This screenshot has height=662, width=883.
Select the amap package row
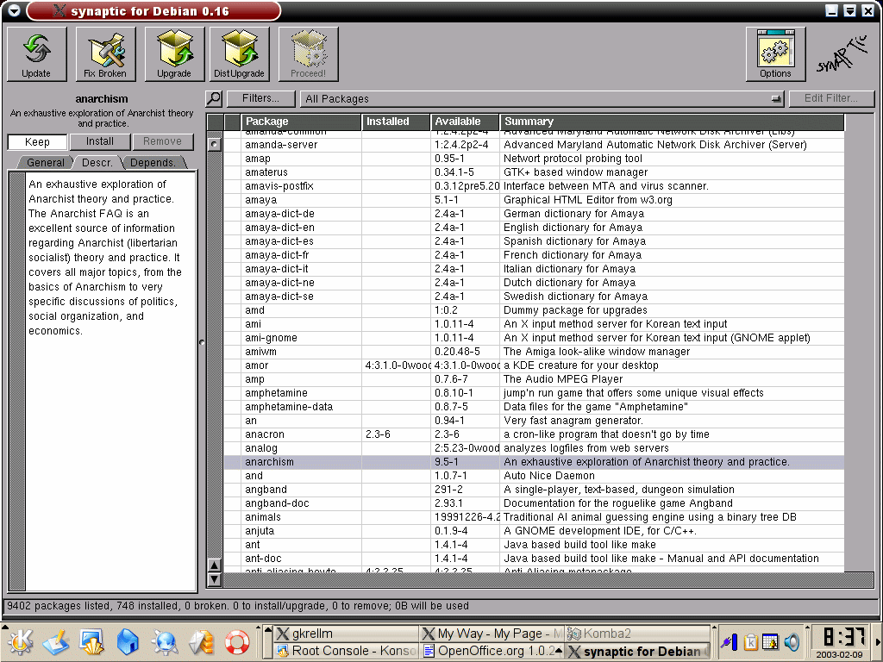[x=534, y=159]
